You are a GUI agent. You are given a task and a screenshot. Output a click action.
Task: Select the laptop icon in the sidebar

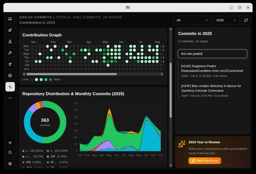pos(10,19)
